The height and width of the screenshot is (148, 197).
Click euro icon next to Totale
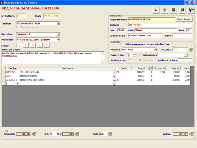tap(191, 134)
